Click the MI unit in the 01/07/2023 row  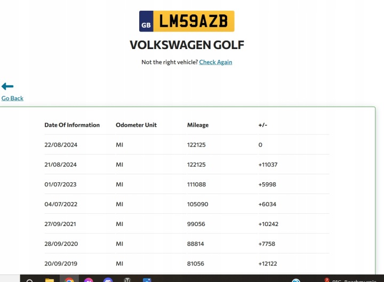[119, 184]
